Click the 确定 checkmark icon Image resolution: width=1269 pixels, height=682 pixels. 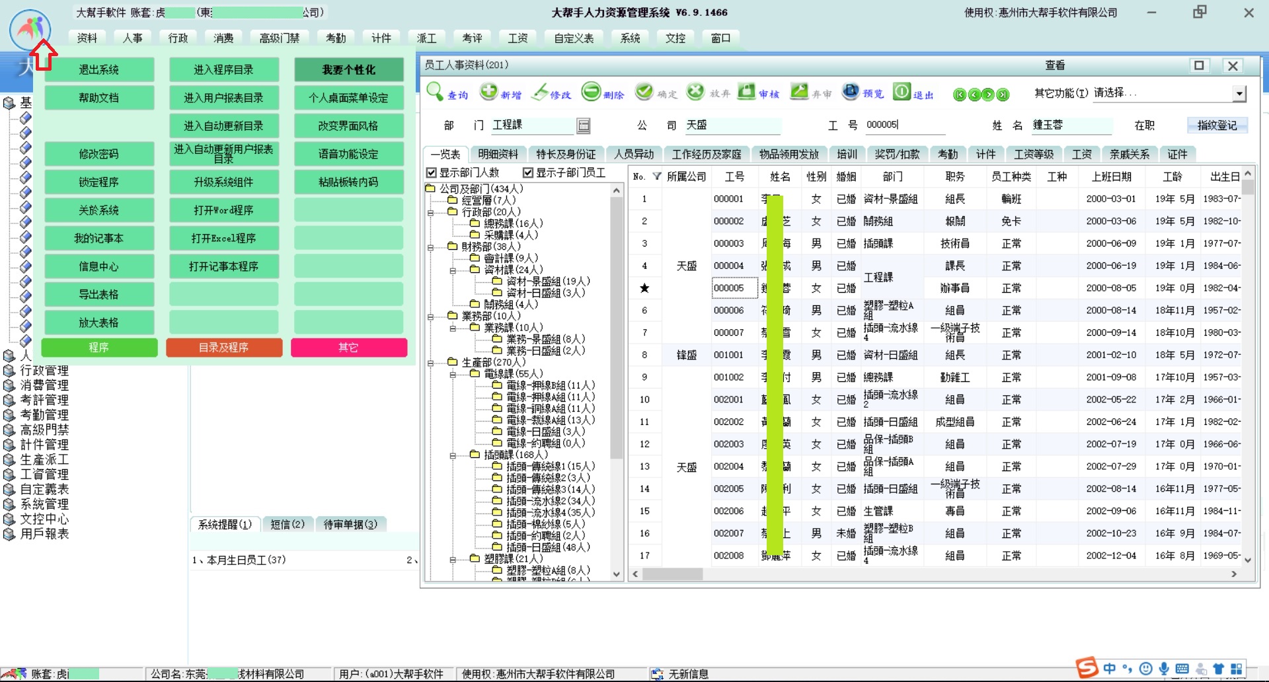[x=644, y=92]
